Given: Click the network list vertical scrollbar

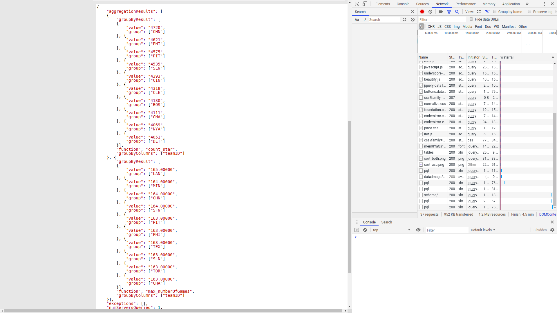Looking at the screenshot, I should [555, 159].
